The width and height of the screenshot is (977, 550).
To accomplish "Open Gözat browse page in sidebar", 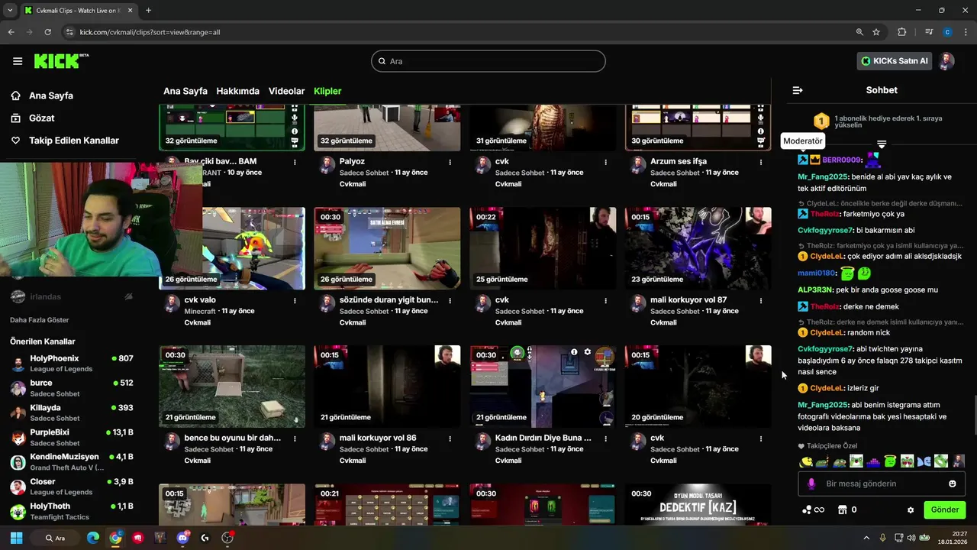I will pos(41,118).
